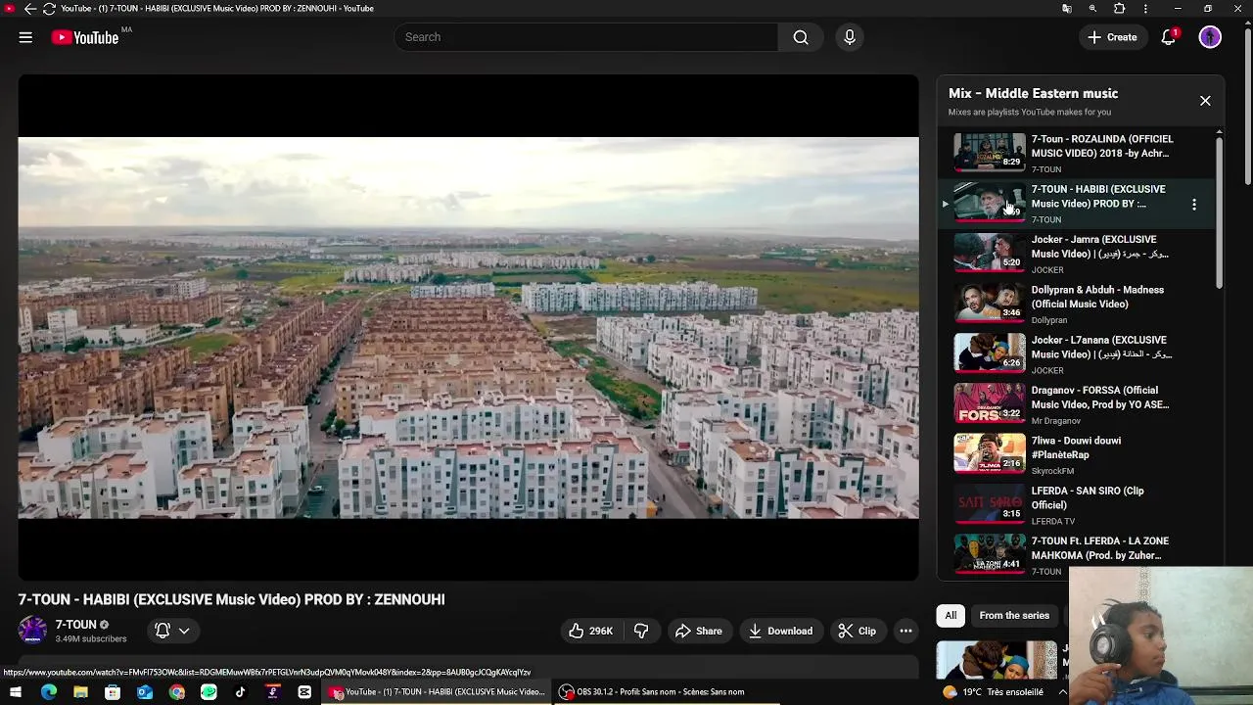Click the video player area
This screenshot has height=705, width=1253.
coord(468,328)
